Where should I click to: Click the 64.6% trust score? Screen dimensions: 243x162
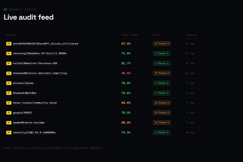pos(126,103)
